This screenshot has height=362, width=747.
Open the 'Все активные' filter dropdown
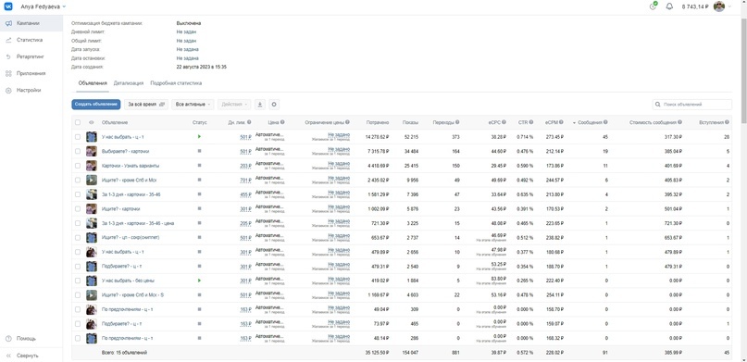click(193, 105)
